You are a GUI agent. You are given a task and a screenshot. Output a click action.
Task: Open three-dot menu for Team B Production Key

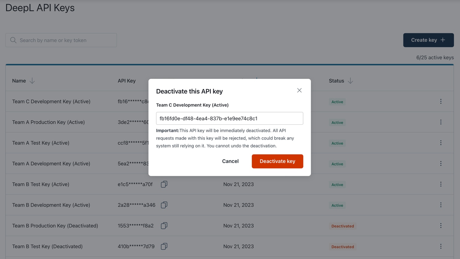click(x=441, y=225)
